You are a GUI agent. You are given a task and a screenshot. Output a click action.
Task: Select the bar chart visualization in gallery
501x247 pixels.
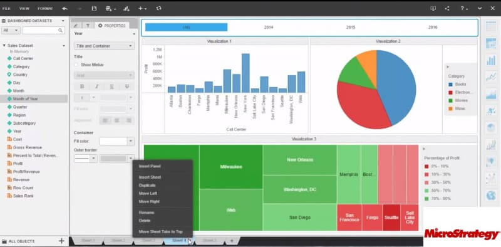[x=491, y=60]
